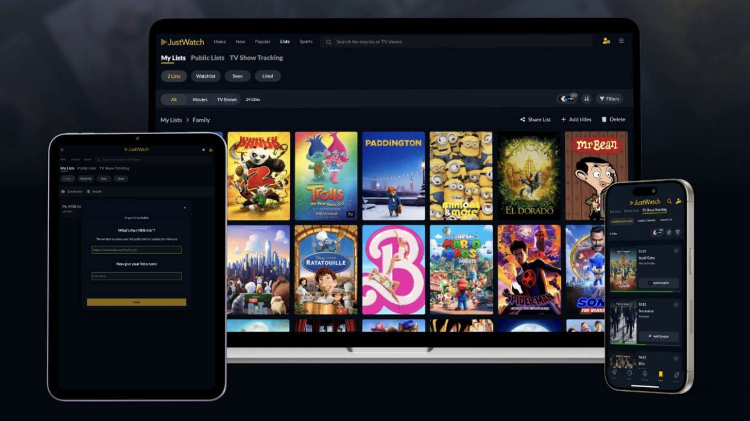Open the Popular menu item on the laptop
The image size is (750, 421).
[x=262, y=42]
